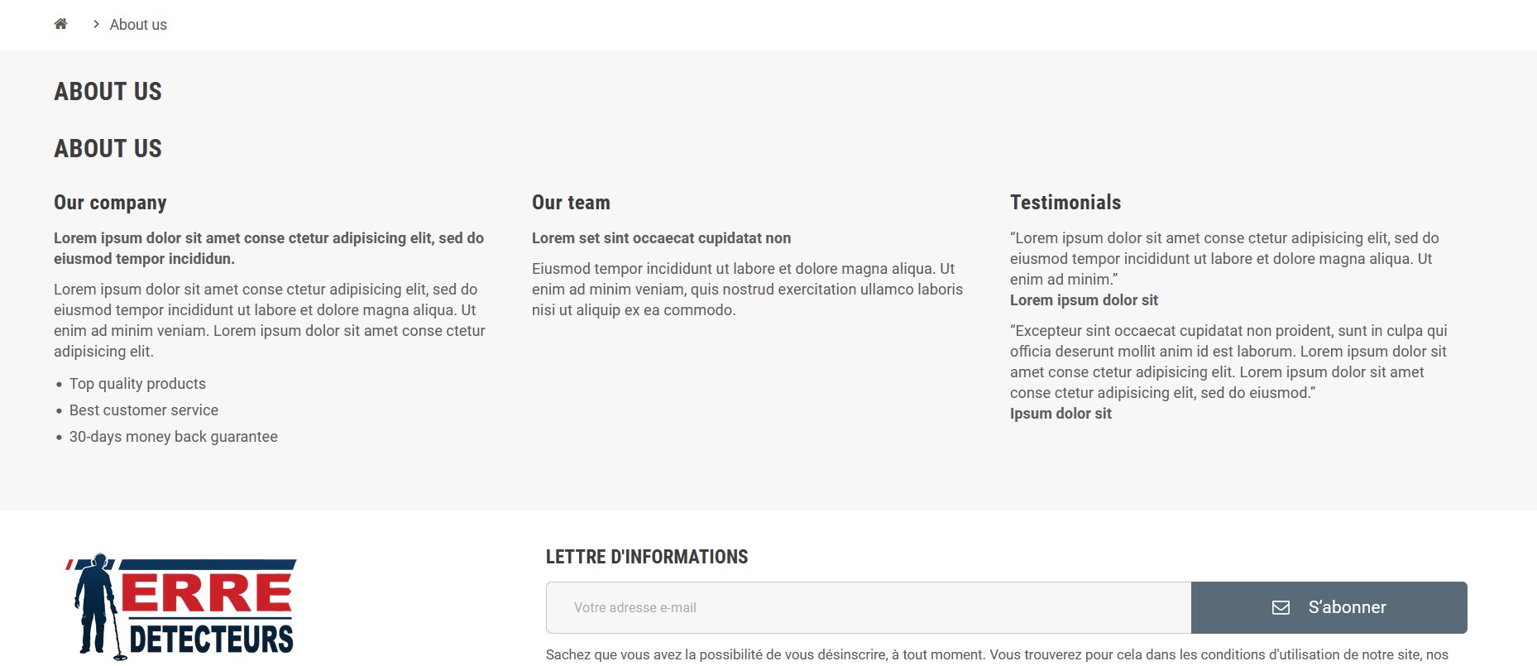Click the second ABOUT US heading

click(108, 149)
